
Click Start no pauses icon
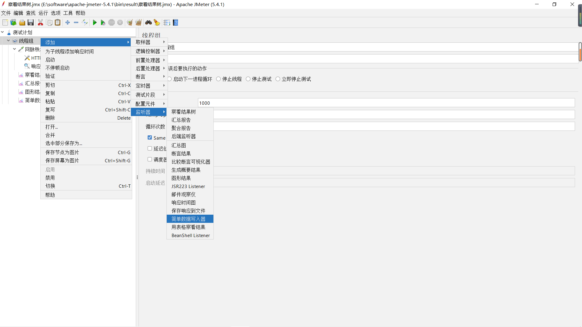(103, 22)
